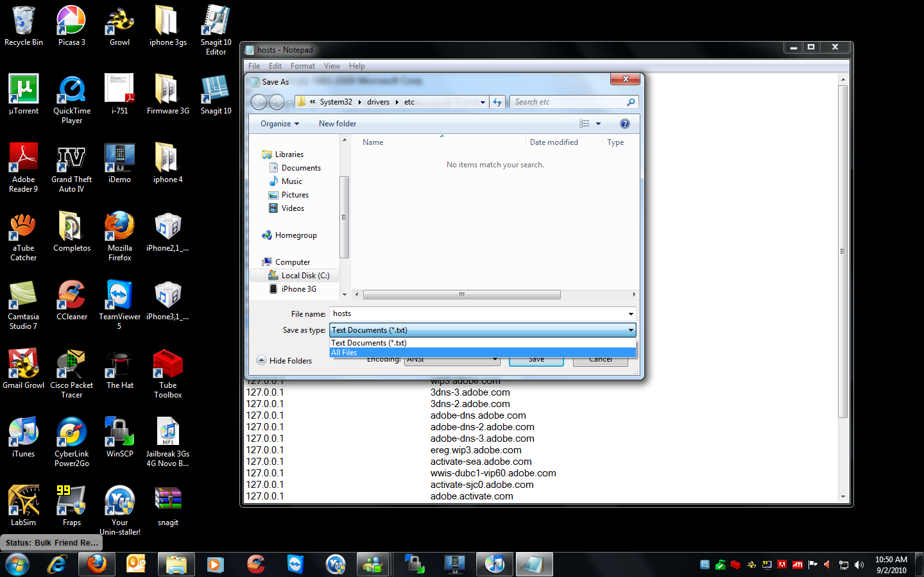Choose Text Documents (*.txt) list option
Viewport: 924px width, 577px height.
[483, 343]
